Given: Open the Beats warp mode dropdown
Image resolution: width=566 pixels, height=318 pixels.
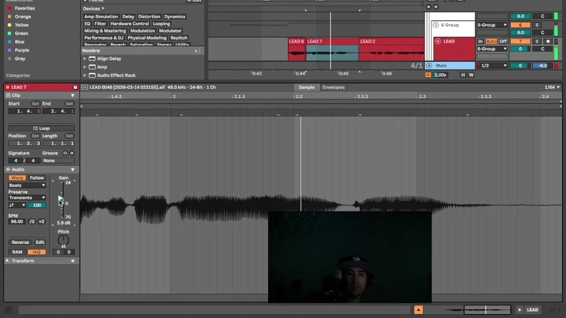Looking at the screenshot, I should [27, 185].
